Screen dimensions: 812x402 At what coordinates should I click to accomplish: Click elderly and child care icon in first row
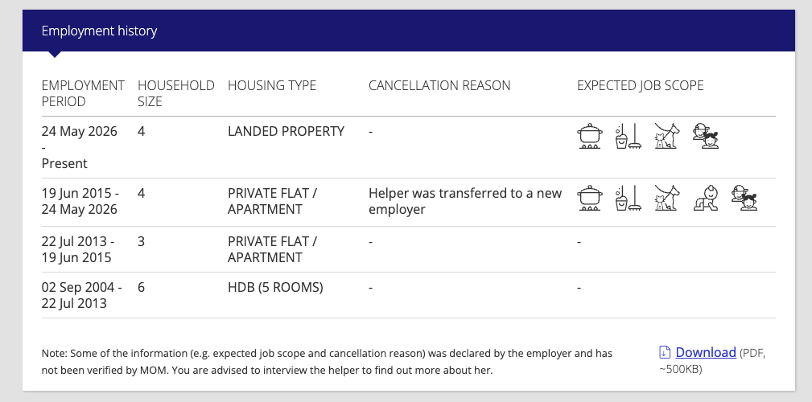tap(705, 136)
